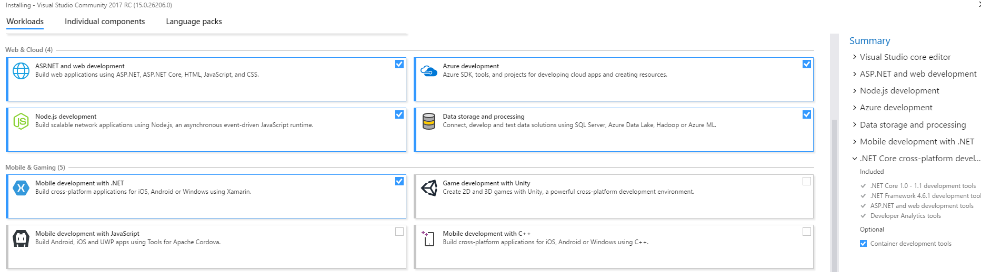Uncheck the Azure development workload
Viewport: 981px width, 272px height.
click(x=807, y=64)
